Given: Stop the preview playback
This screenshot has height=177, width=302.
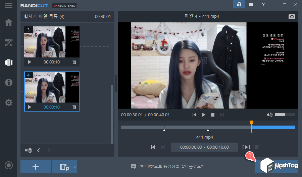Looking at the screenshot, I should 212,115.
